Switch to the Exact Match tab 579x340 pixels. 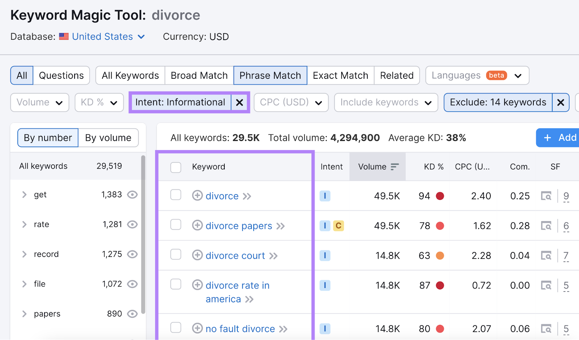pyautogui.click(x=341, y=76)
